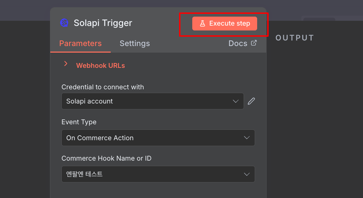This screenshot has height=198, width=363.
Task: Click the Commerce Hook Name or ID label
Action: click(107, 158)
